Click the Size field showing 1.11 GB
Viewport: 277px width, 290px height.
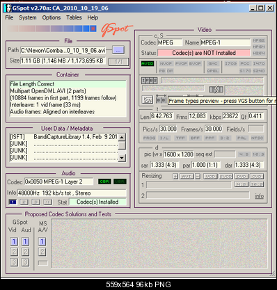(63, 61)
